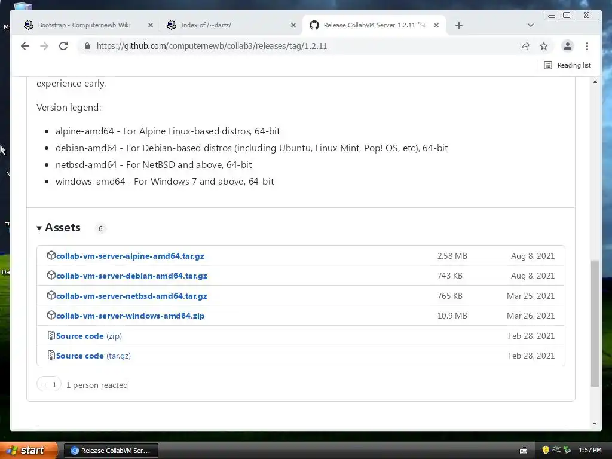View site security lock info
Viewport: 612px width, 459px height.
point(87,46)
